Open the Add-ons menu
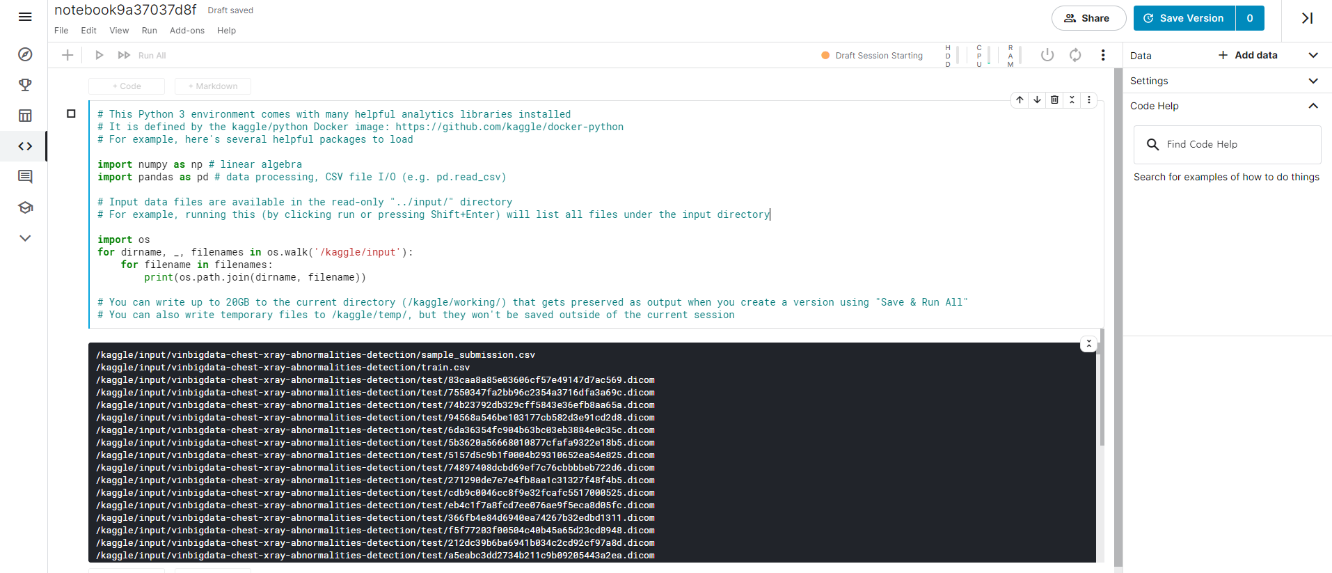Screen dimensions: 1332x573 coord(187,31)
